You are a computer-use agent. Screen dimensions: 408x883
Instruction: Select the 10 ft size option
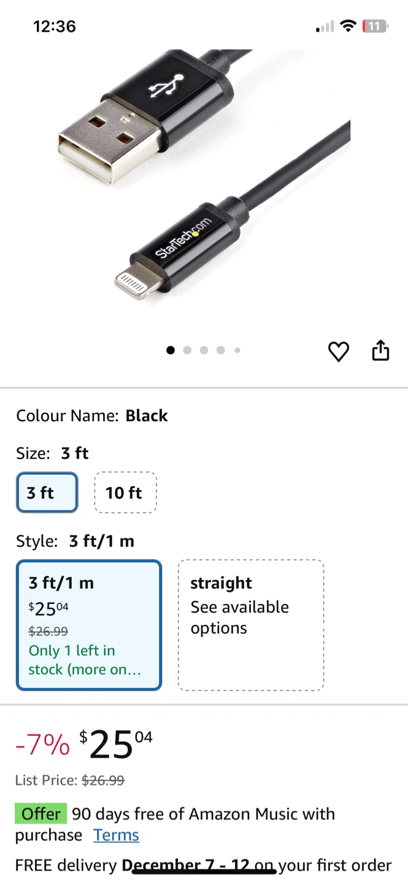point(125,492)
